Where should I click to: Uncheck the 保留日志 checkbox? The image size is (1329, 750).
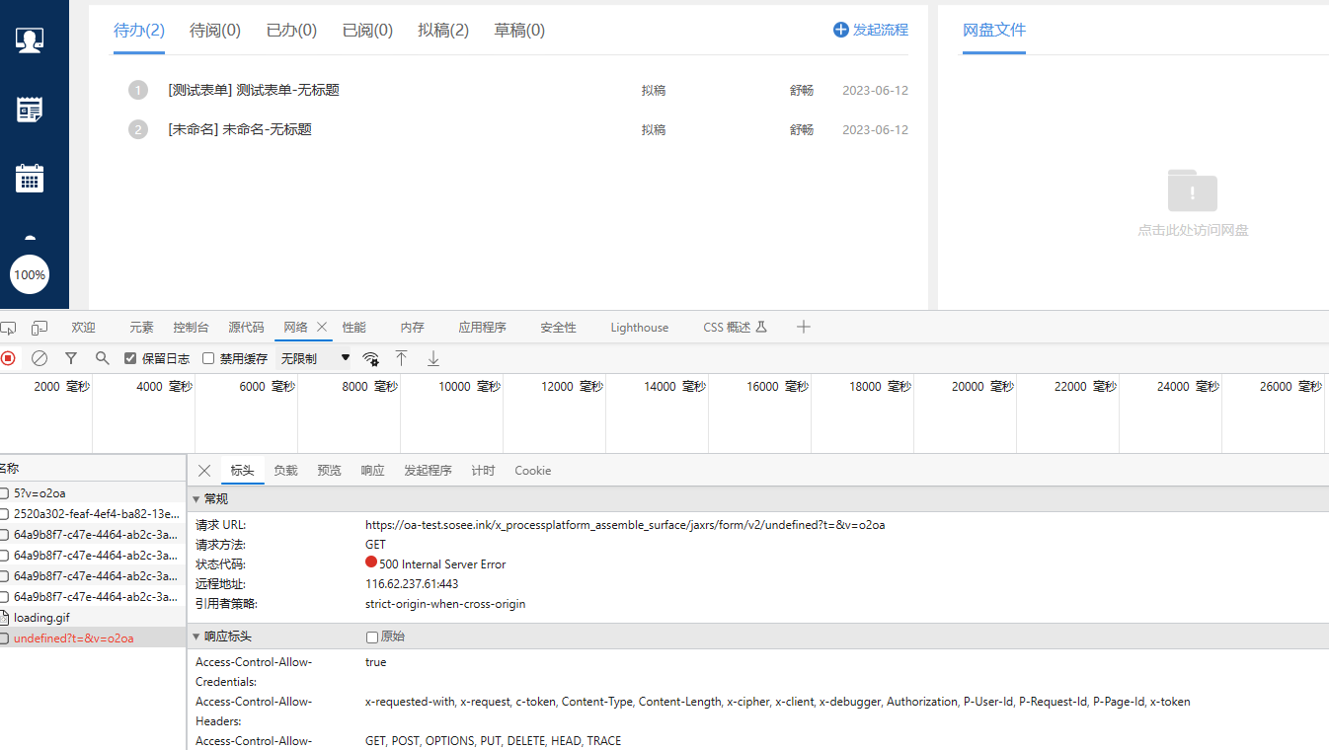point(130,358)
